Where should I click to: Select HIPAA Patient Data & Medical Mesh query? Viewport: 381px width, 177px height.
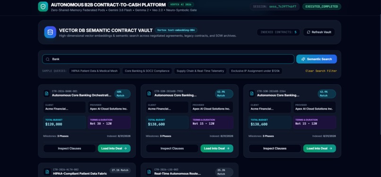tap(95, 71)
